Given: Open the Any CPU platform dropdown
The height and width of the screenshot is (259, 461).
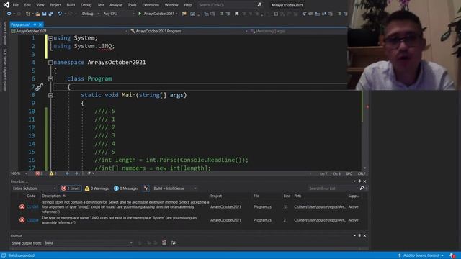Looking at the screenshot, I should pyautogui.click(x=118, y=14).
